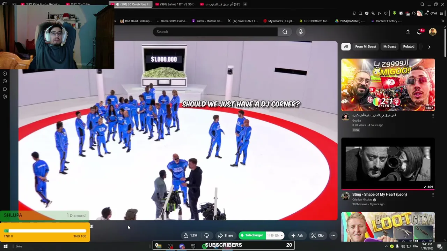
Task: Open sidebar history clock icon
Action: 5,81
